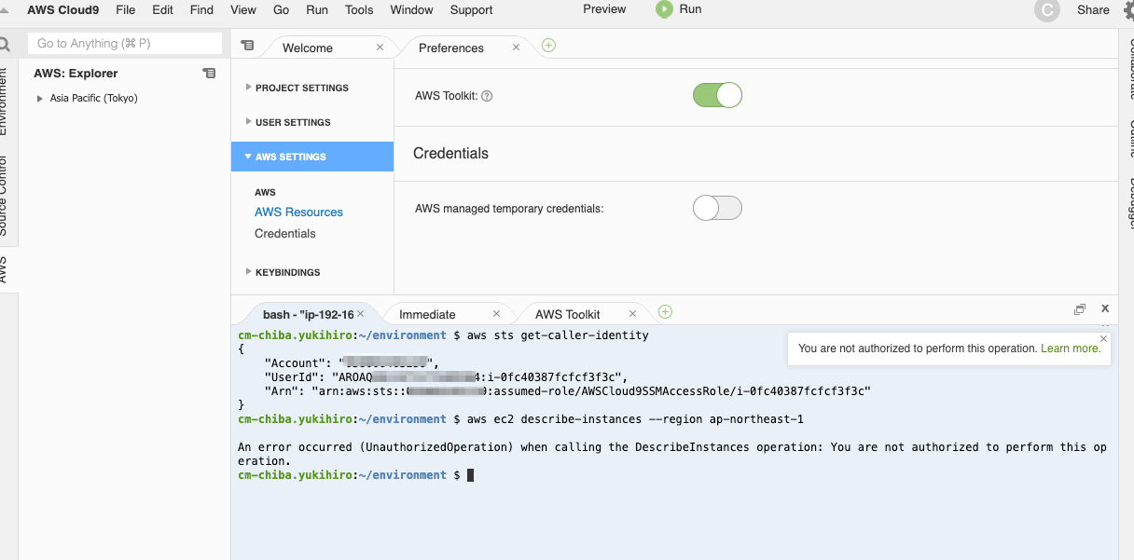Disable the AWS Toolkit toggle
Viewport: 1134px width, 560px height.
(717, 95)
